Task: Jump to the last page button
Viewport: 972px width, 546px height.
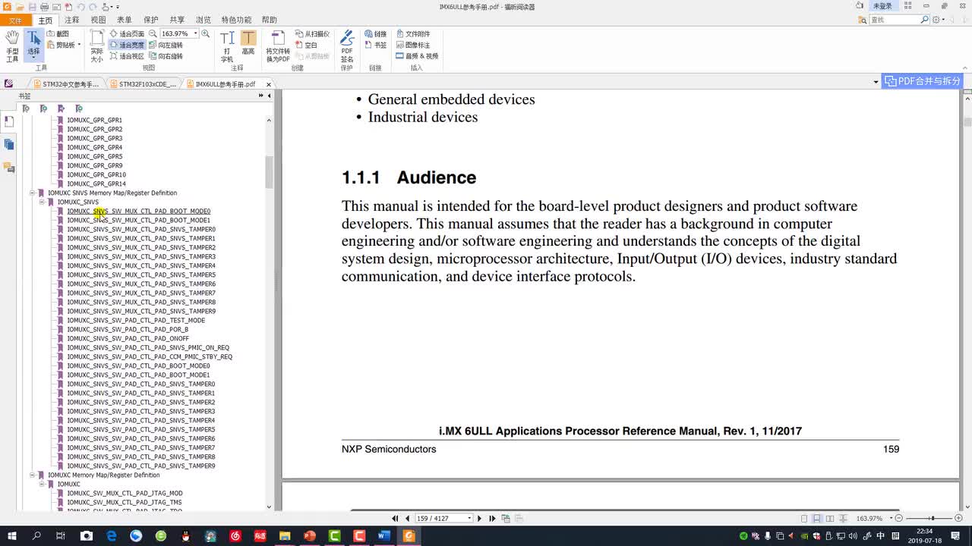Action: [492, 518]
